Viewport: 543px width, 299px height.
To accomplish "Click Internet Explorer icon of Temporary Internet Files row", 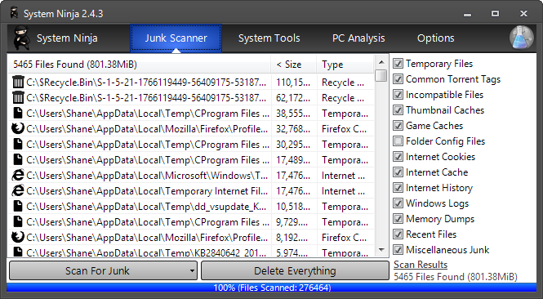I will [18, 191].
